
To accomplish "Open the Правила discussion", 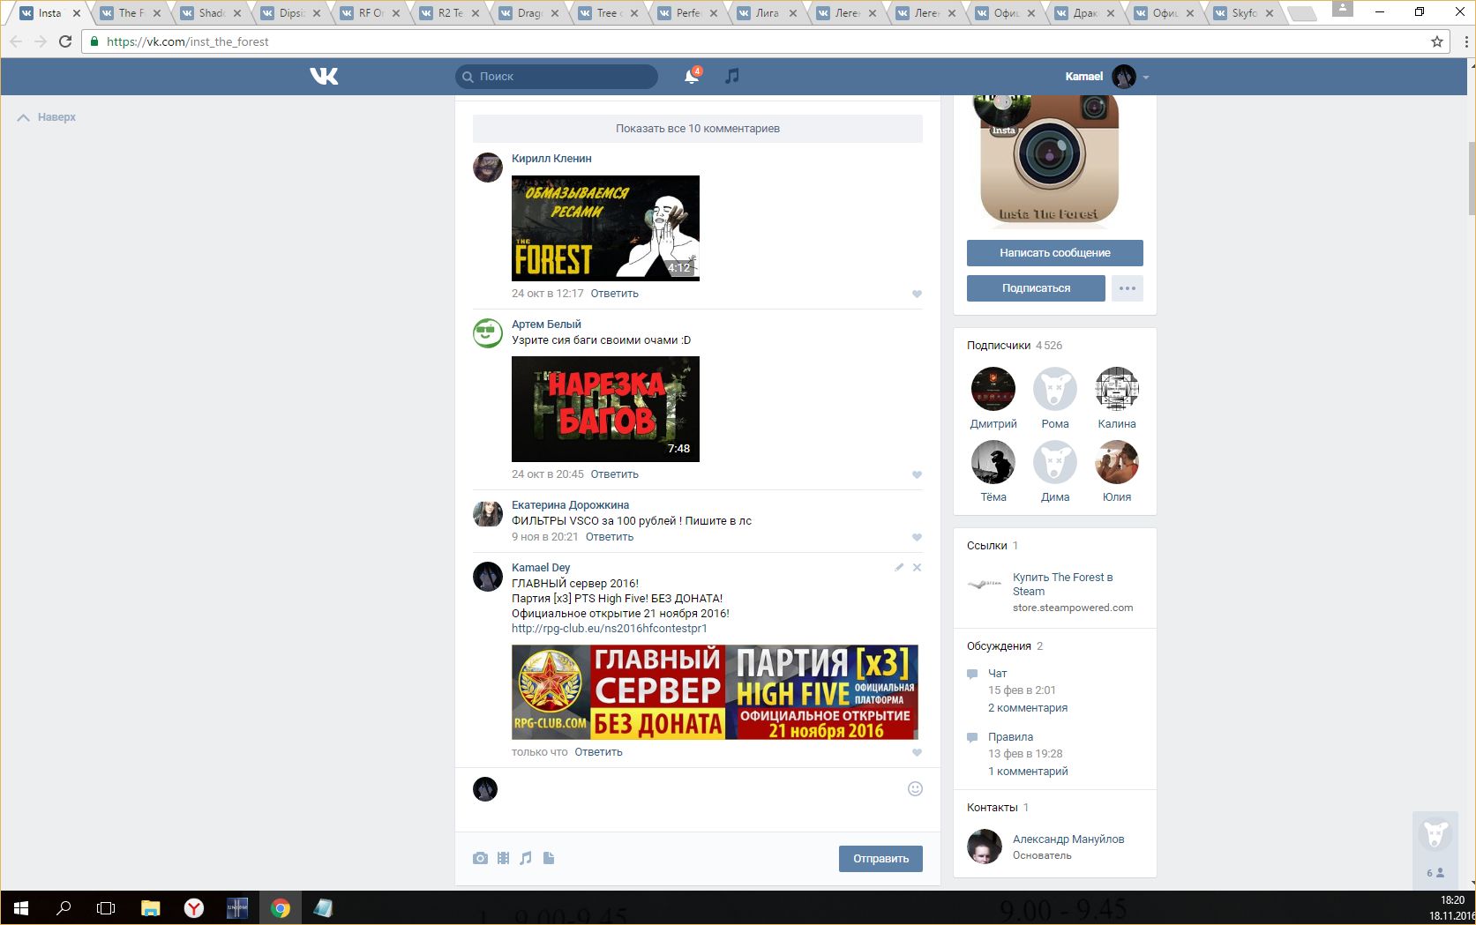I will pyautogui.click(x=1010, y=737).
